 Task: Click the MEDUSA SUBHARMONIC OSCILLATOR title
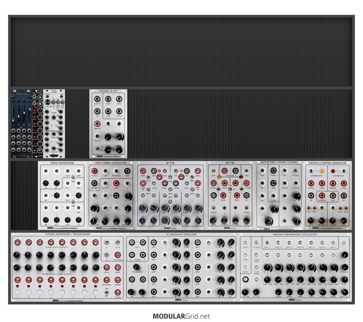coord(295,234)
